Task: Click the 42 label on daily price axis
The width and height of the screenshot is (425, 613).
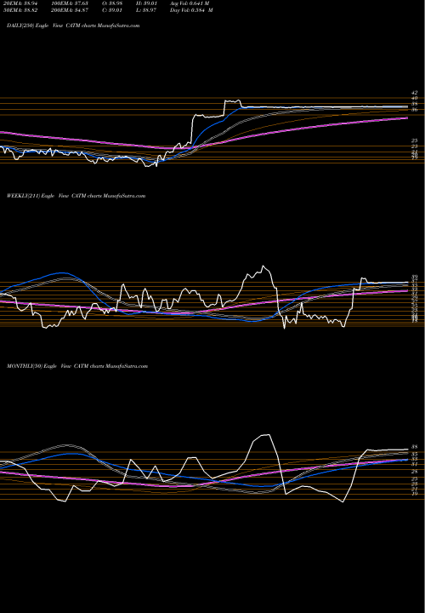Action: pos(414,93)
